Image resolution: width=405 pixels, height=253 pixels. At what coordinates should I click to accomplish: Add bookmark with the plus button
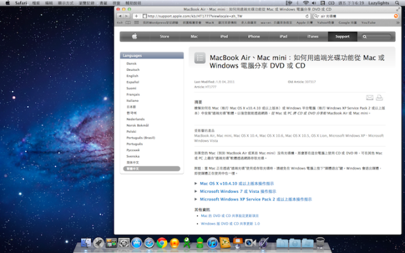tap(137, 16)
